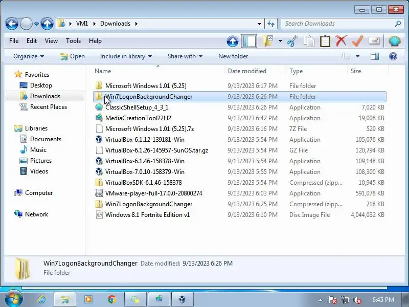Click the Refresh address bar button
Screen dimensions: 409x307
(271, 24)
